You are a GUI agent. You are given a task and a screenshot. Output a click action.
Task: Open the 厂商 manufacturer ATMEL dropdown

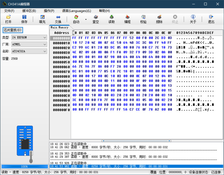(45, 44)
